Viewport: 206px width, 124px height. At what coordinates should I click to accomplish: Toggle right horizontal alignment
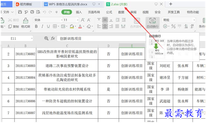[111, 26]
